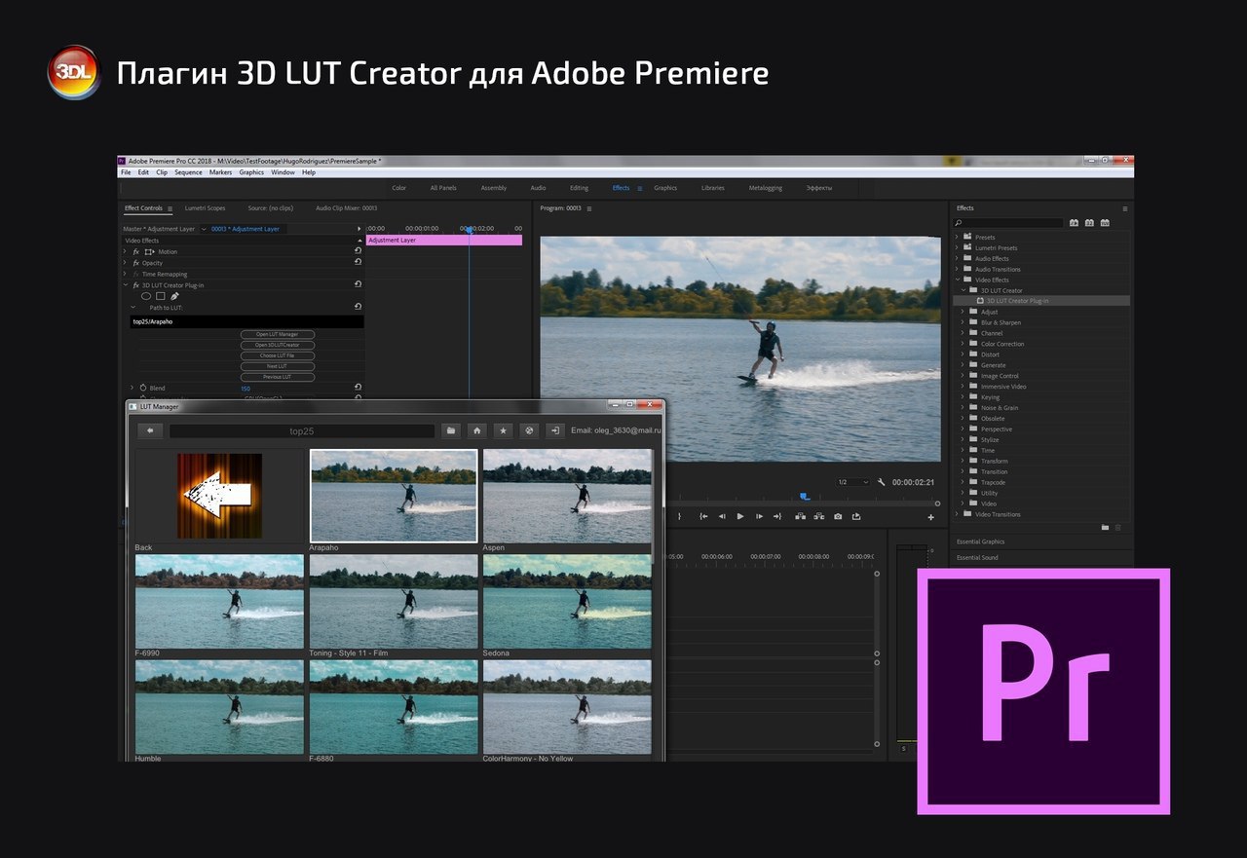Switch to the Audio Clip Mixer tab

click(346, 208)
